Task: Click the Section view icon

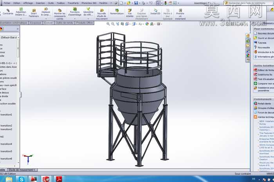Action: click(x=122, y=24)
